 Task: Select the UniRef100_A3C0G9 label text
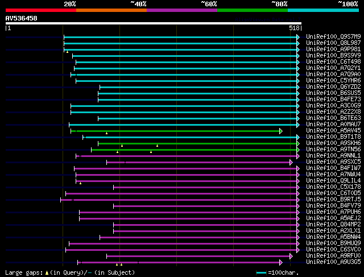click(333, 106)
